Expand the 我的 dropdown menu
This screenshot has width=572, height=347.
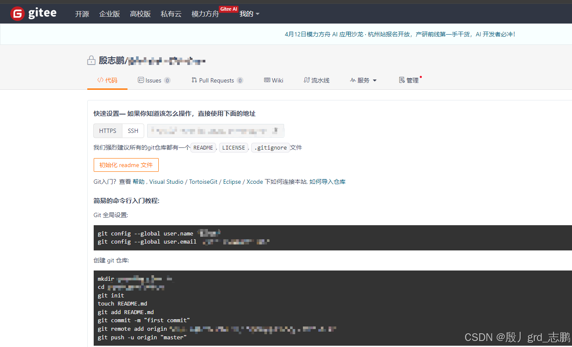(249, 14)
